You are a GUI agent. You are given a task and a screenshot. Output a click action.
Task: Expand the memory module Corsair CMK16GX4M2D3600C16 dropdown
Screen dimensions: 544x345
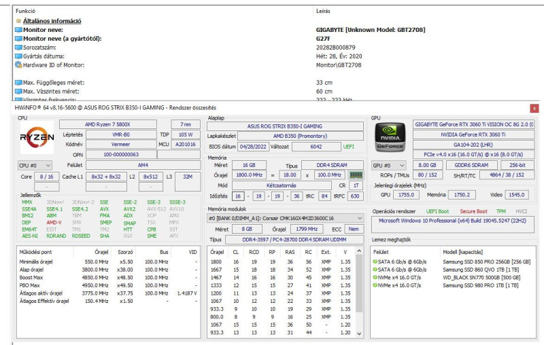360,218
